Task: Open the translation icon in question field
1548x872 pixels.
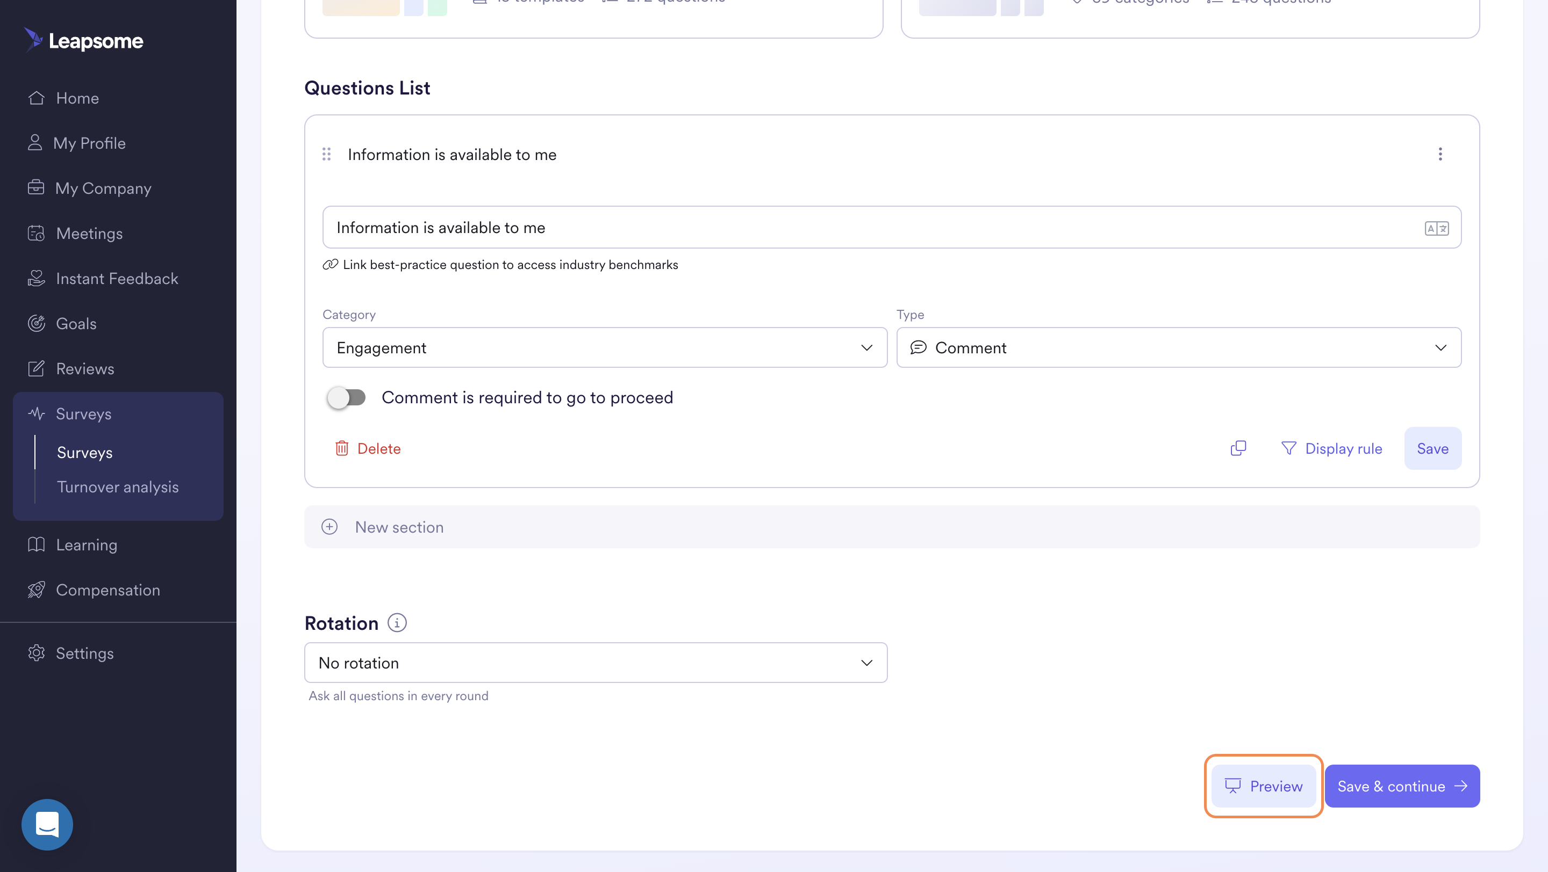Action: [x=1436, y=228]
